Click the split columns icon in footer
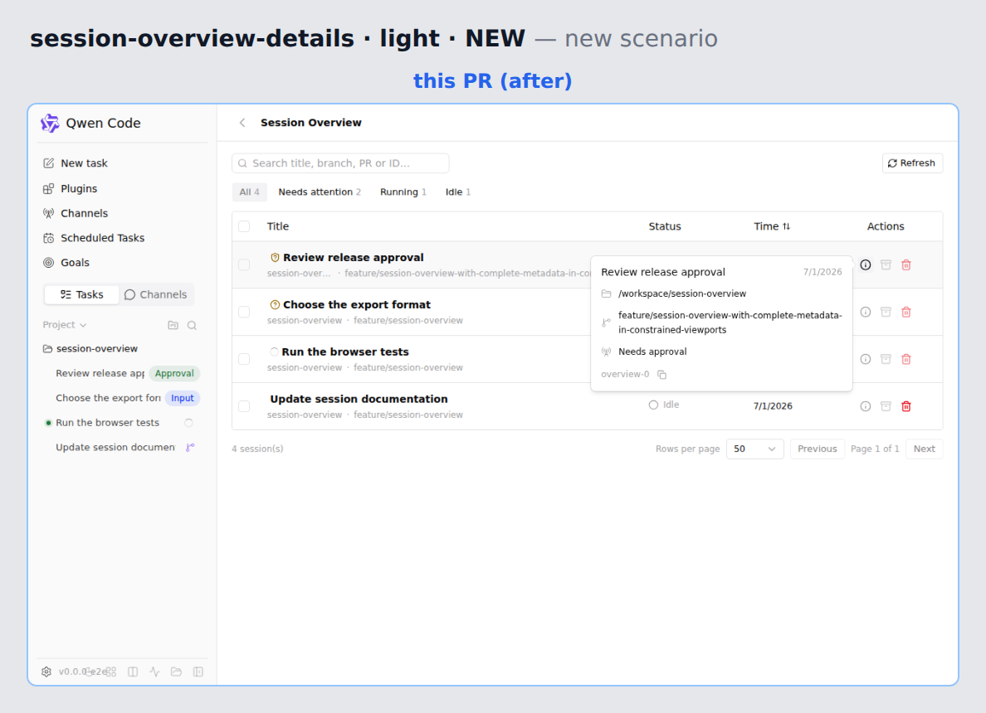Screen dimensions: 986x713 (x=133, y=672)
